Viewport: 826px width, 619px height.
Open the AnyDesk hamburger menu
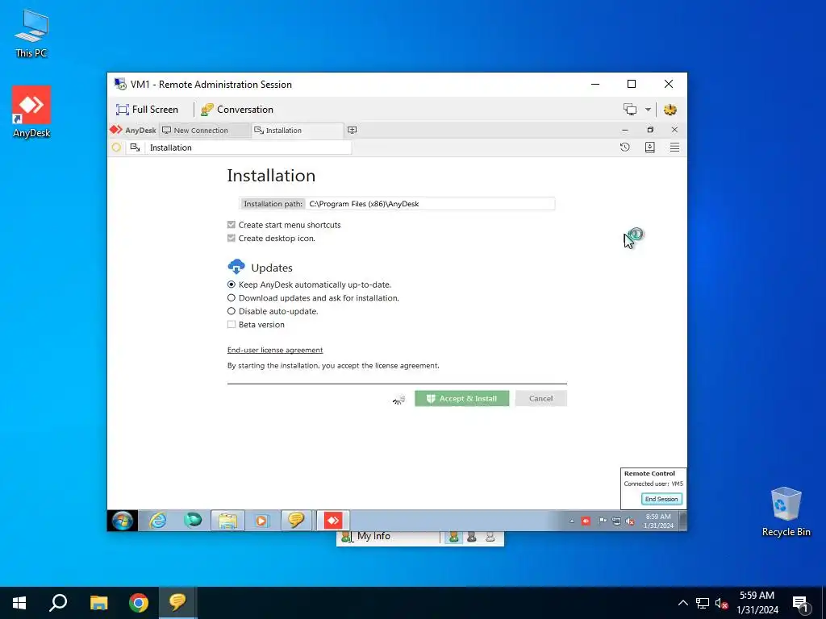tap(674, 147)
